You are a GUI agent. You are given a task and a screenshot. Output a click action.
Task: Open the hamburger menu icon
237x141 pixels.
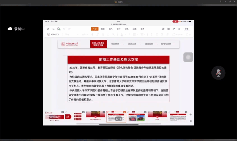[x=53, y=29]
